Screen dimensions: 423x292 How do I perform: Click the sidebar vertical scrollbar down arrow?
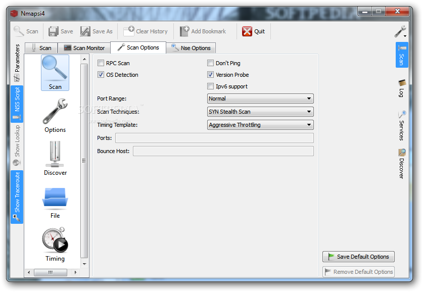[84, 264]
